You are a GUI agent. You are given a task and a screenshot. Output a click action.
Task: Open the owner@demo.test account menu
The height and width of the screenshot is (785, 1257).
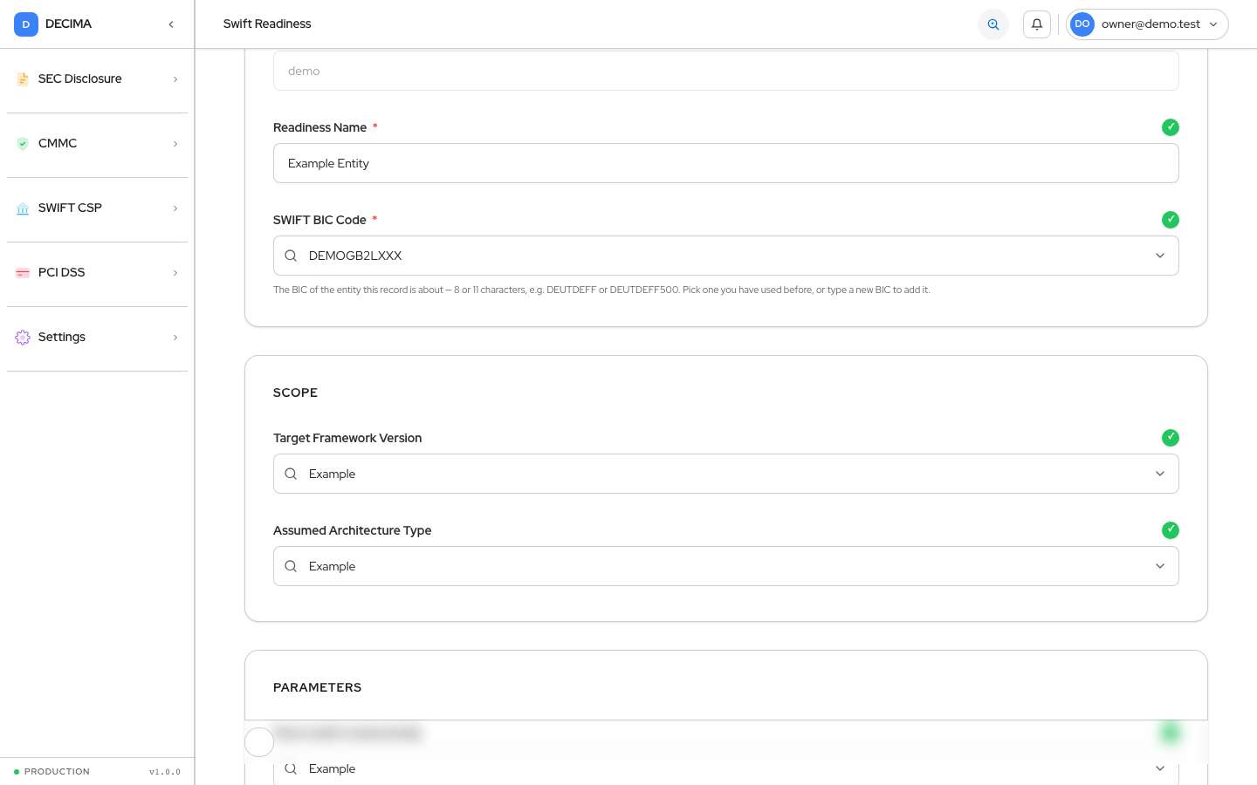click(1147, 24)
